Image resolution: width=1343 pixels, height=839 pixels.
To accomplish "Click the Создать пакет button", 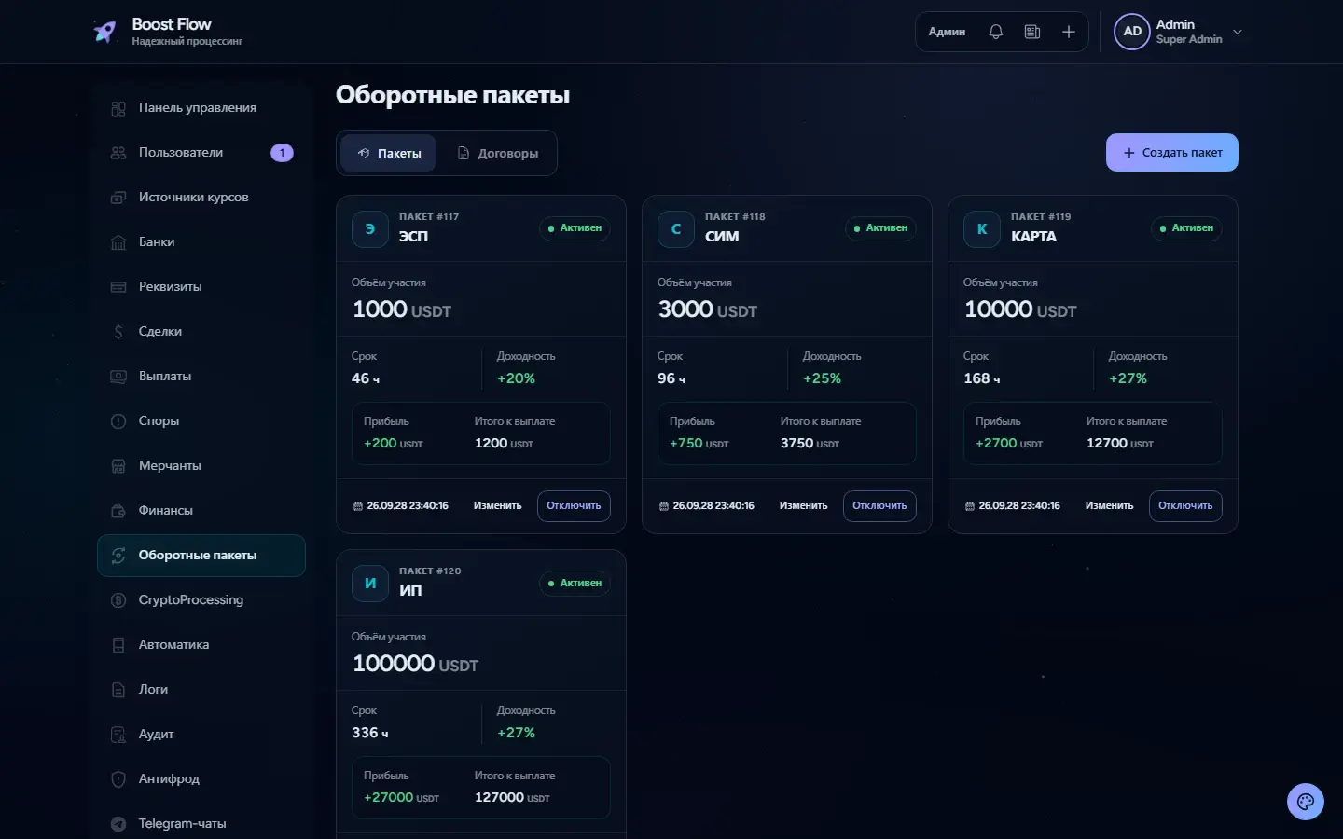I will pyautogui.click(x=1172, y=153).
